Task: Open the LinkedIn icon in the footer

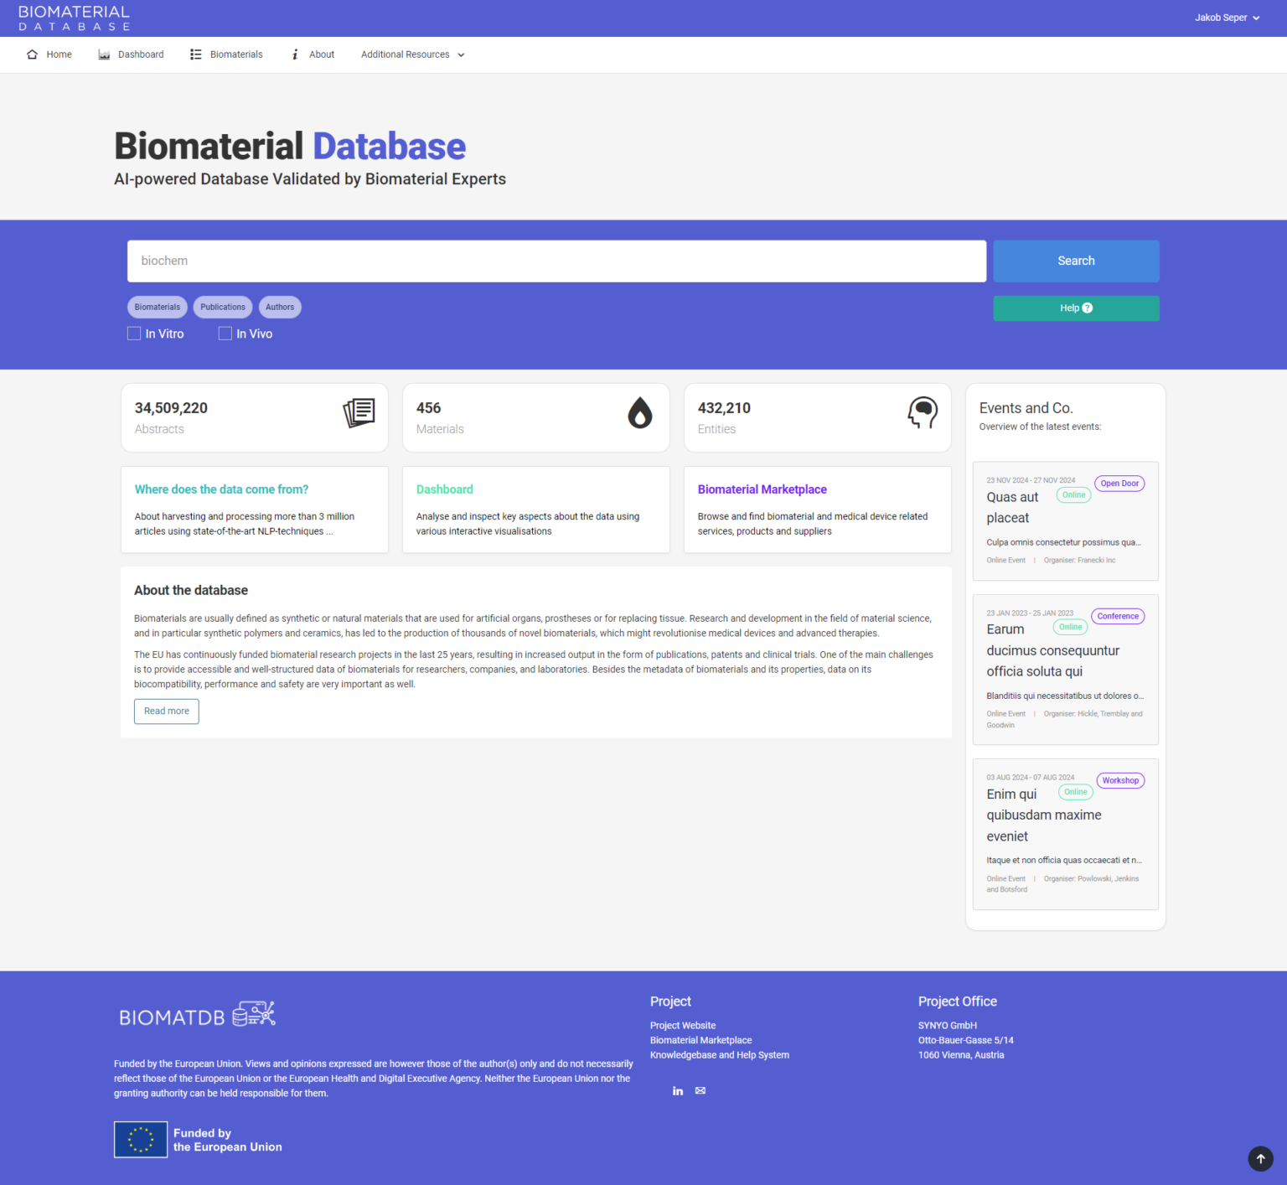Action: tap(678, 1090)
